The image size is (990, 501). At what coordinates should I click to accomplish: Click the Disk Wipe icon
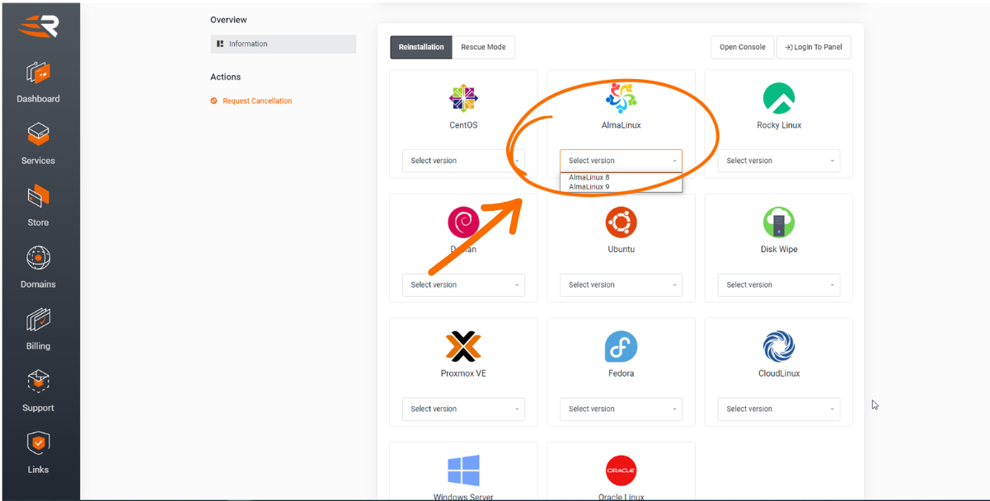coord(779,222)
